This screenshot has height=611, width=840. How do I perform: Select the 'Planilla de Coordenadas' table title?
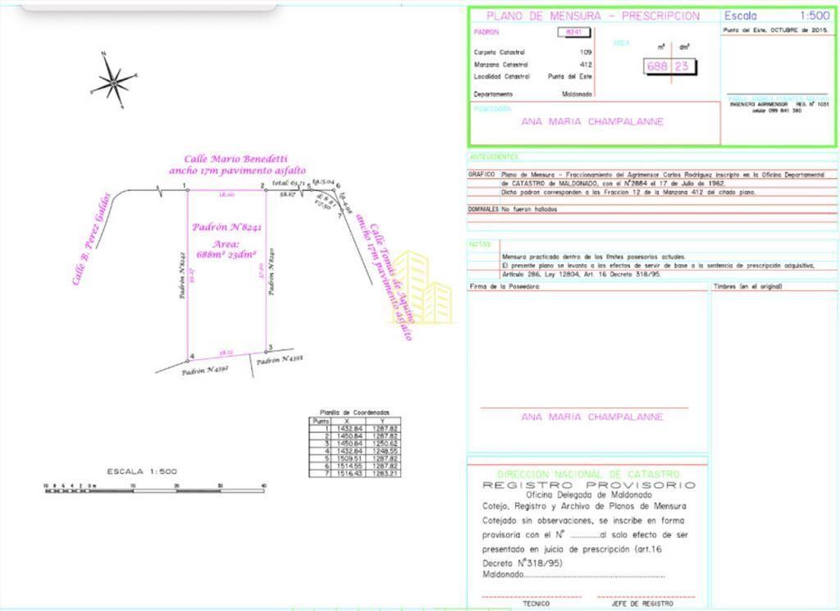coord(354,413)
